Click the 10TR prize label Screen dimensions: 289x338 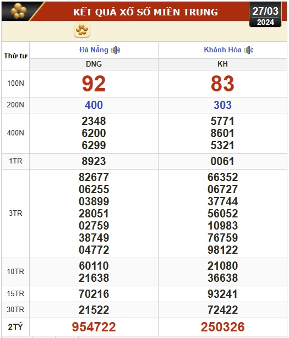[x=15, y=271]
